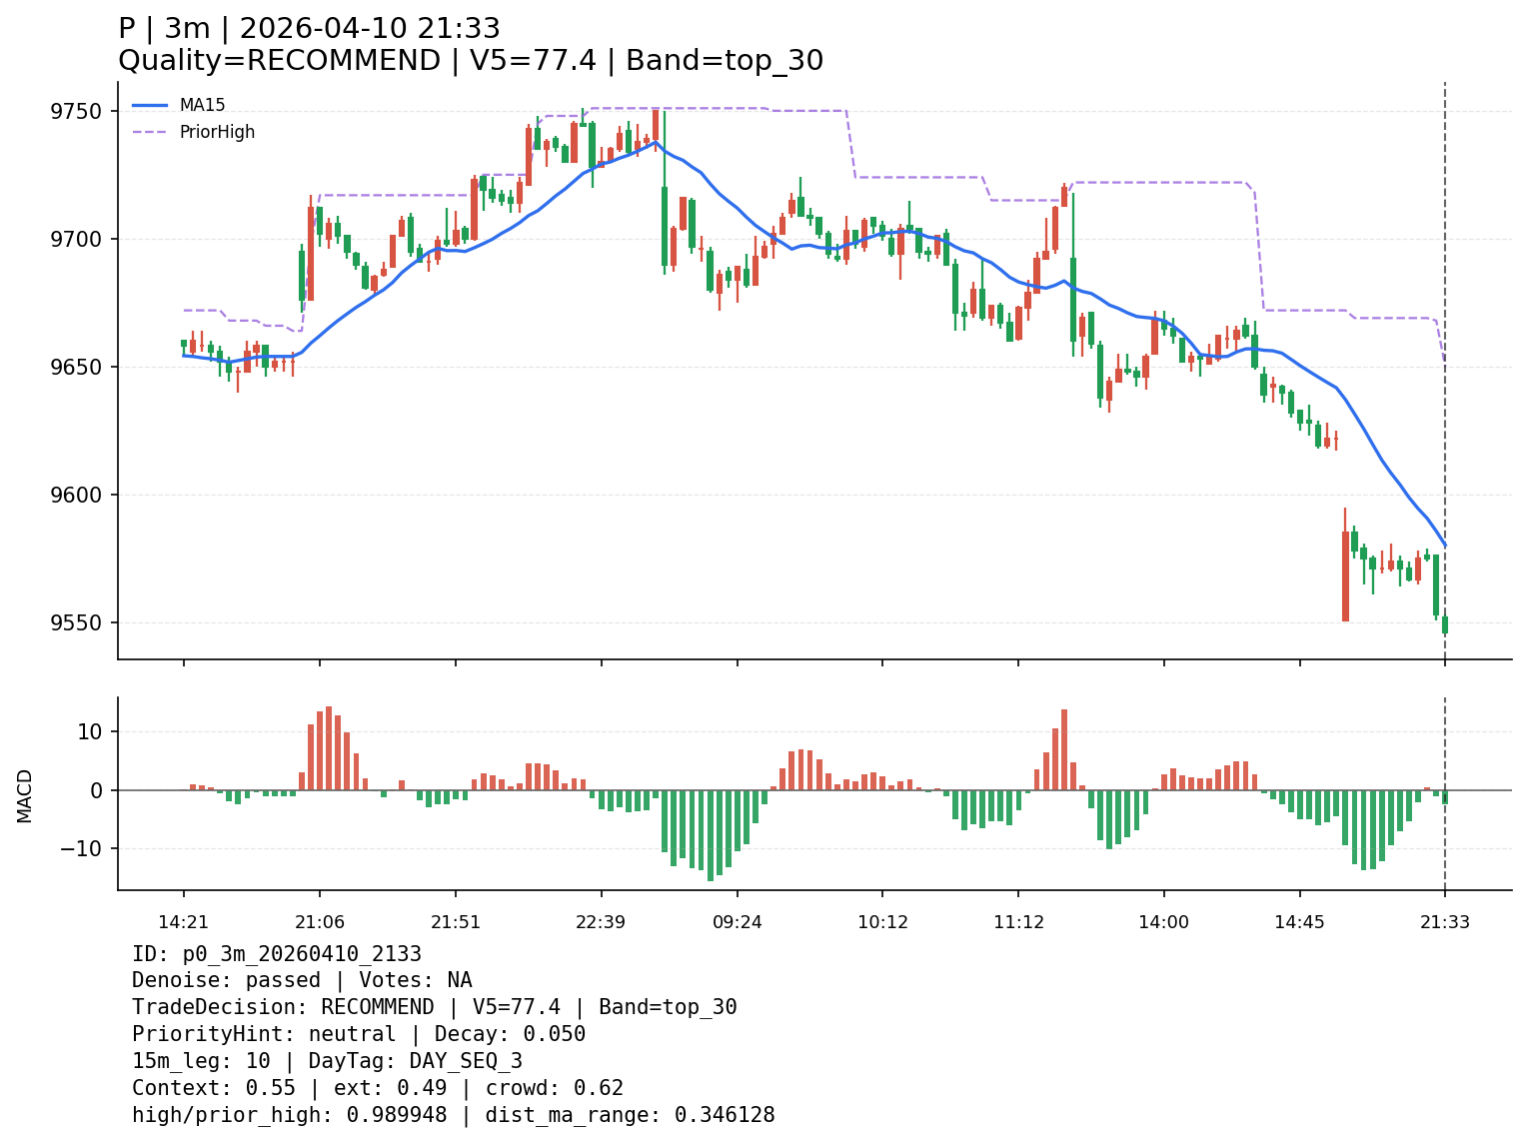Click the 21:33 x-axis time label

1444,922
